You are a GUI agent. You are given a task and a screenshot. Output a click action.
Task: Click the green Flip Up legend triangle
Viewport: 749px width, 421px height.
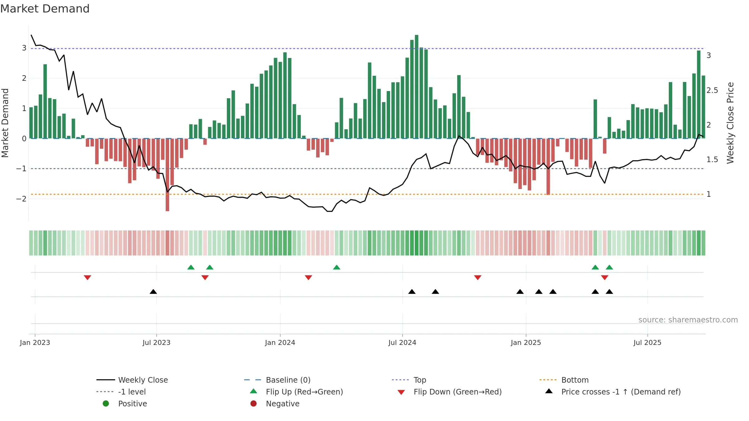click(253, 391)
